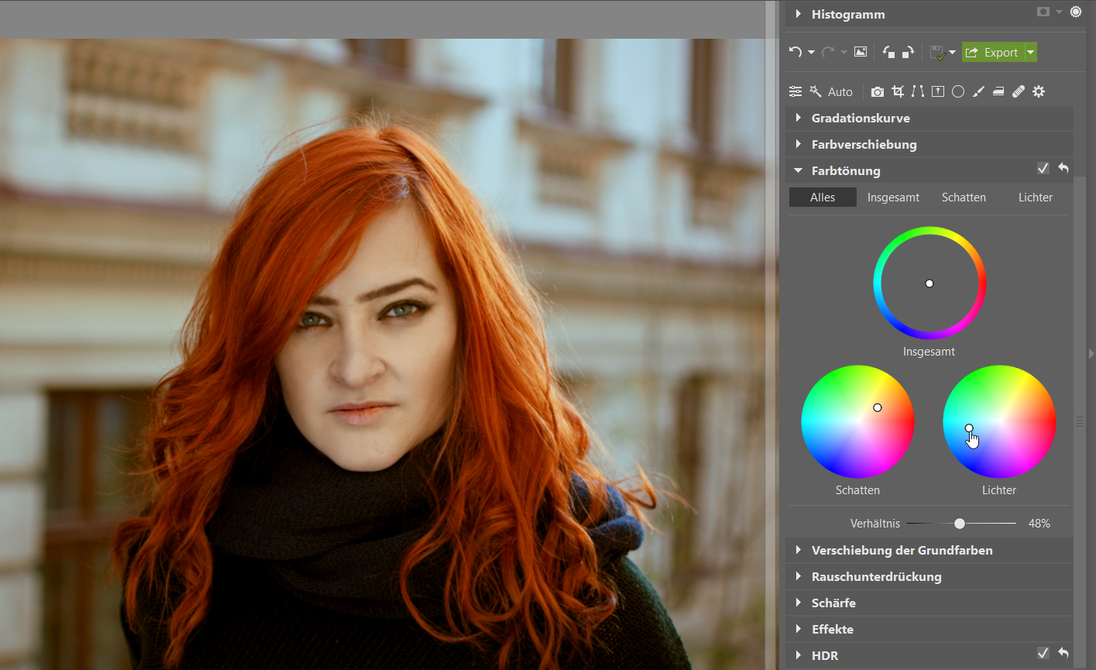Switch to the Lichter tab
The width and height of the screenshot is (1096, 670).
coord(1035,198)
